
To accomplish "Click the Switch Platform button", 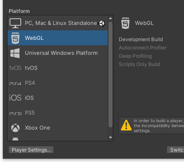I will (175, 150).
